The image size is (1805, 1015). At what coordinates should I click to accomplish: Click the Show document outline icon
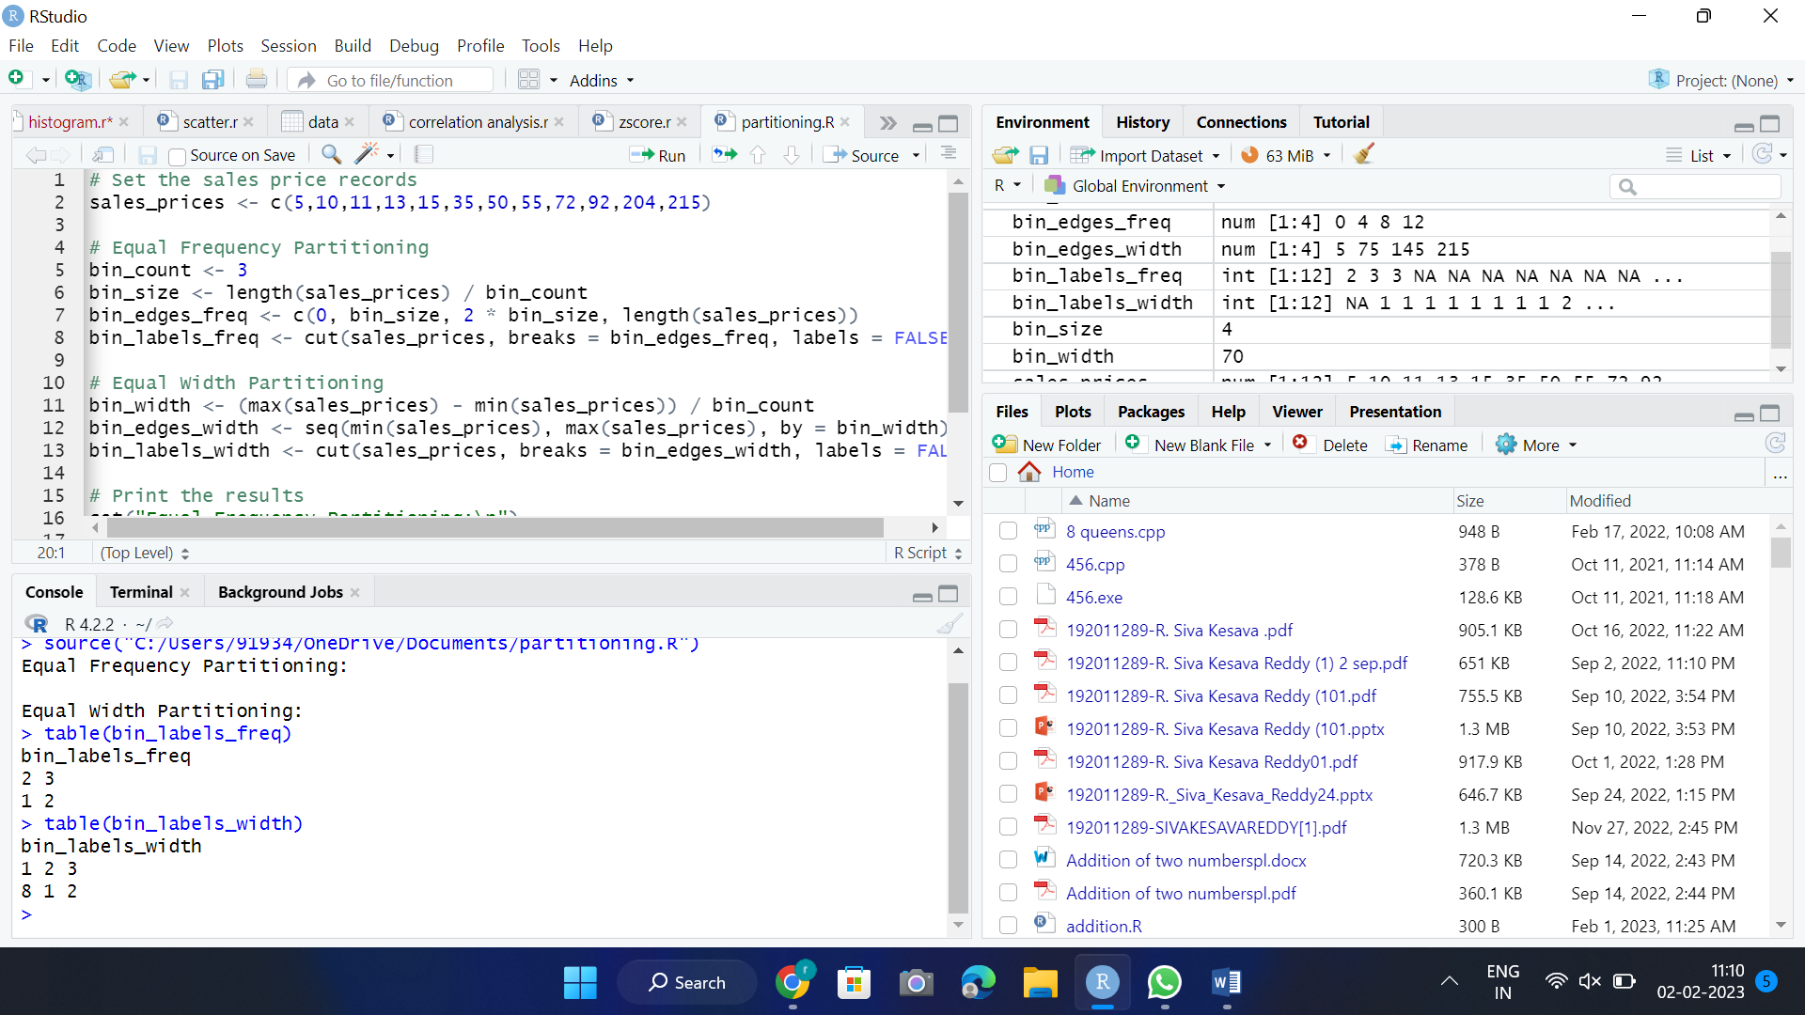tap(949, 153)
